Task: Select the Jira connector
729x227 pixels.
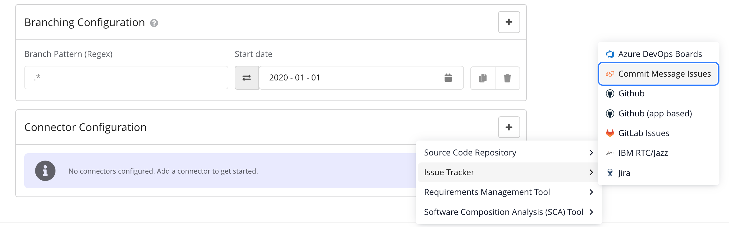Action: (659, 173)
